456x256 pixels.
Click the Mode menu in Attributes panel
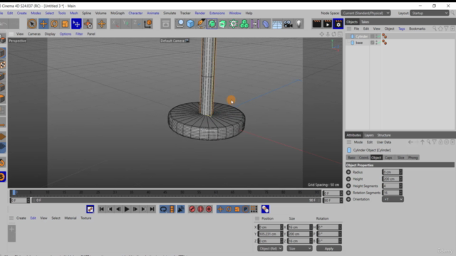(x=358, y=142)
